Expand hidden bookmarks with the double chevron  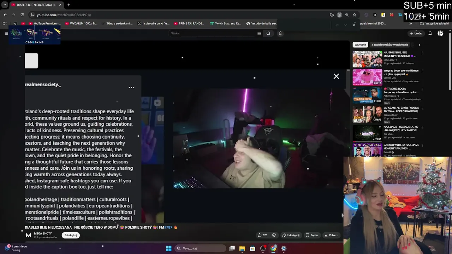point(410,24)
